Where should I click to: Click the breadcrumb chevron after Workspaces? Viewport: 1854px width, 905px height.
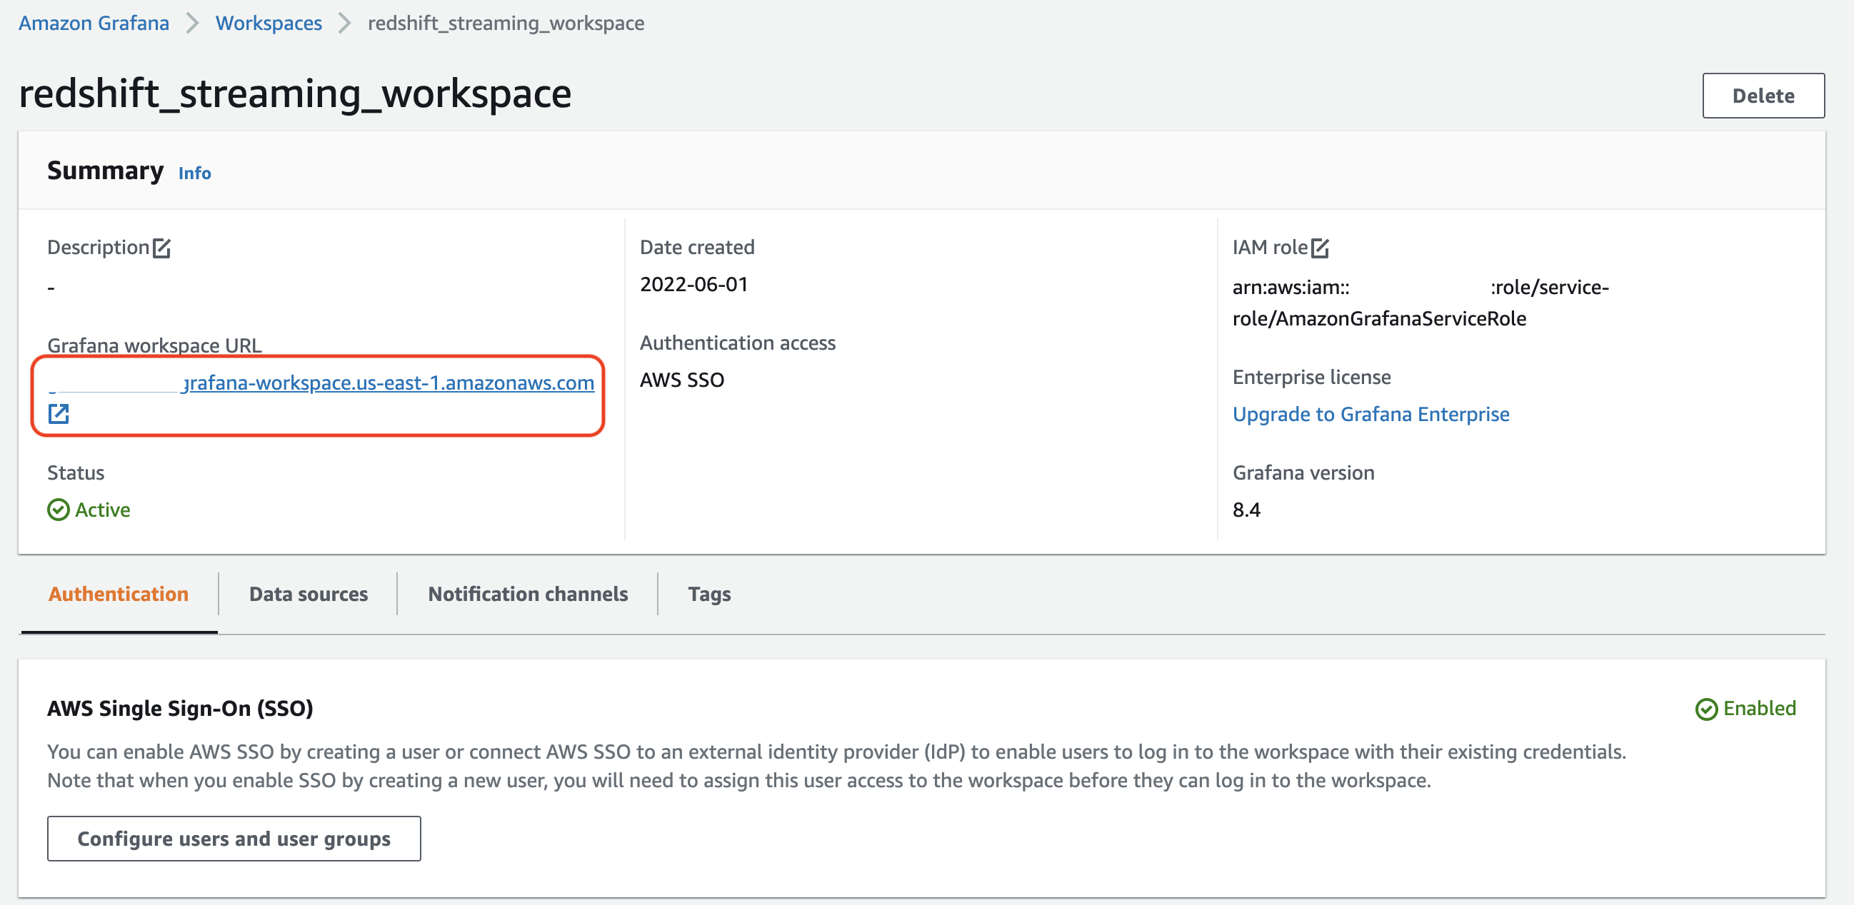point(345,23)
